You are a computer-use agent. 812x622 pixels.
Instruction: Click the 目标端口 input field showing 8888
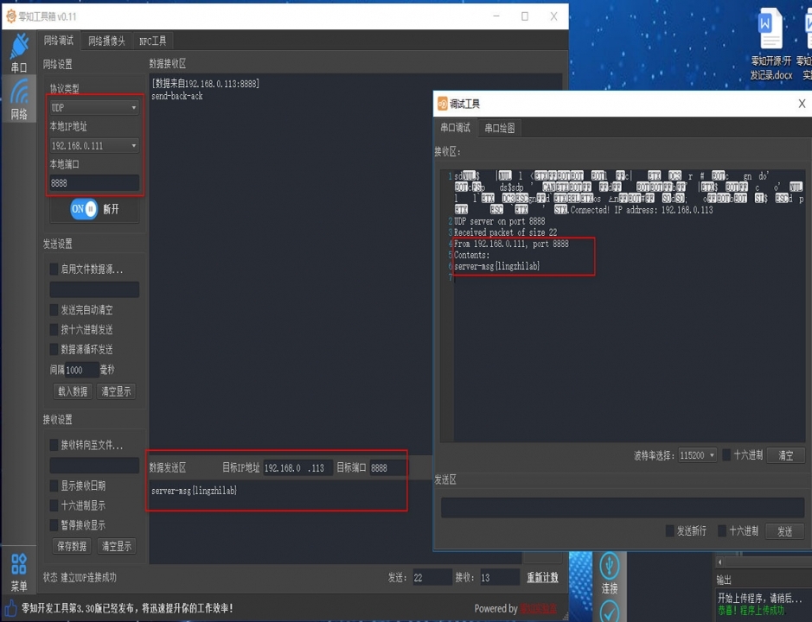pyautogui.click(x=388, y=467)
